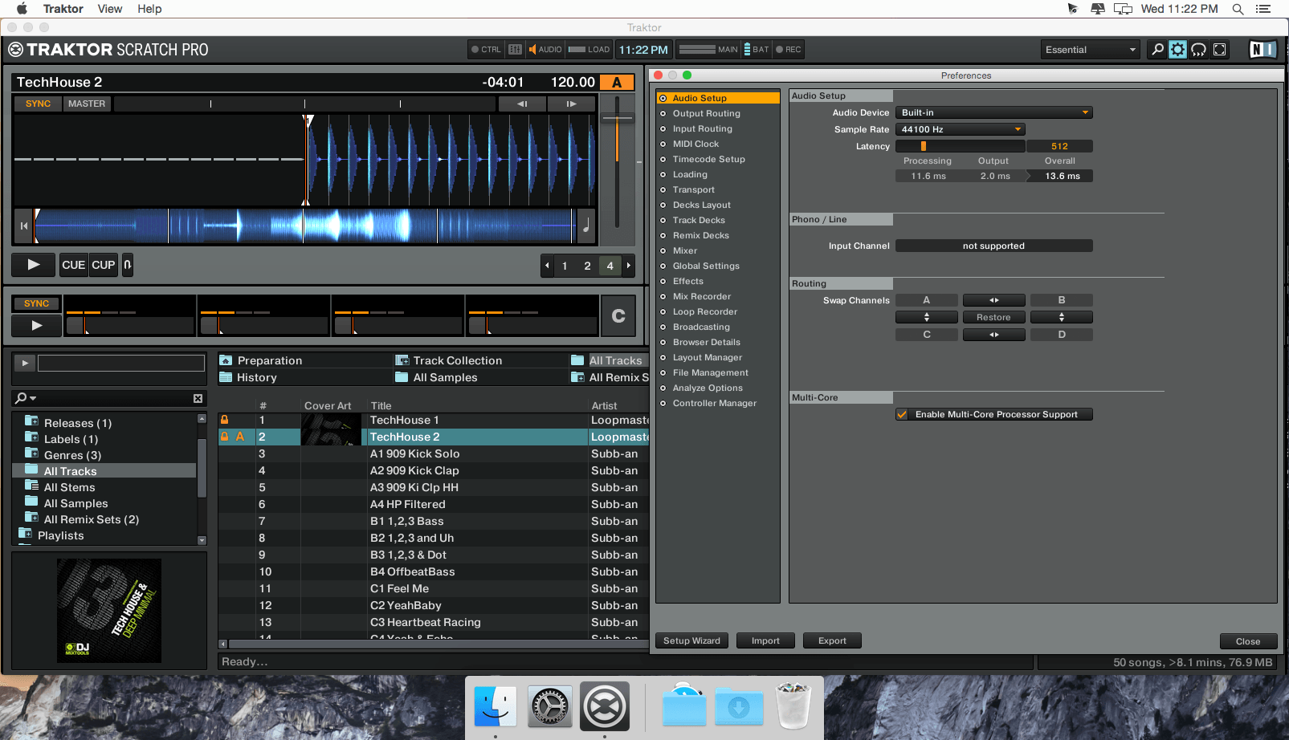Toggle MASTER on deck A
The height and width of the screenshot is (740, 1289).
[x=87, y=104]
